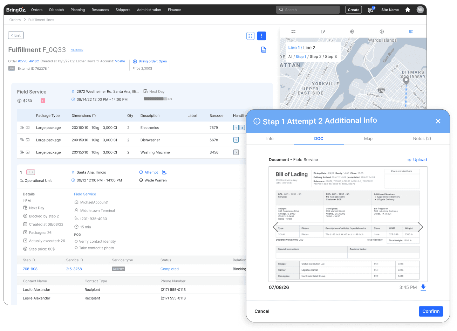457x331 pixels.
Task: Click the pink 1 F step badge
Action: tap(31, 172)
